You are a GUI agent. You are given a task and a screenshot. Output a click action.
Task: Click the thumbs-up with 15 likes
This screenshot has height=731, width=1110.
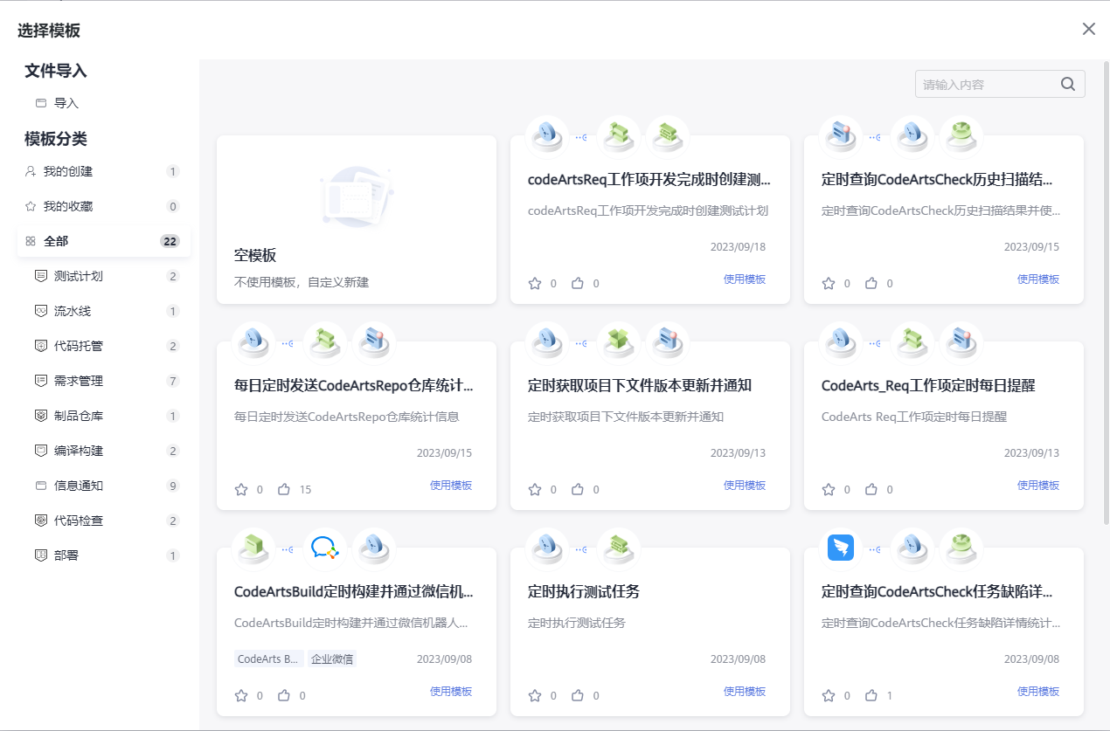pyautogui.click(x=284, y=489)
